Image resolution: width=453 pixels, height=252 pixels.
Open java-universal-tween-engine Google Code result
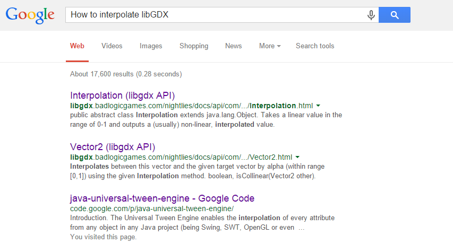click(x=162, y=198)
